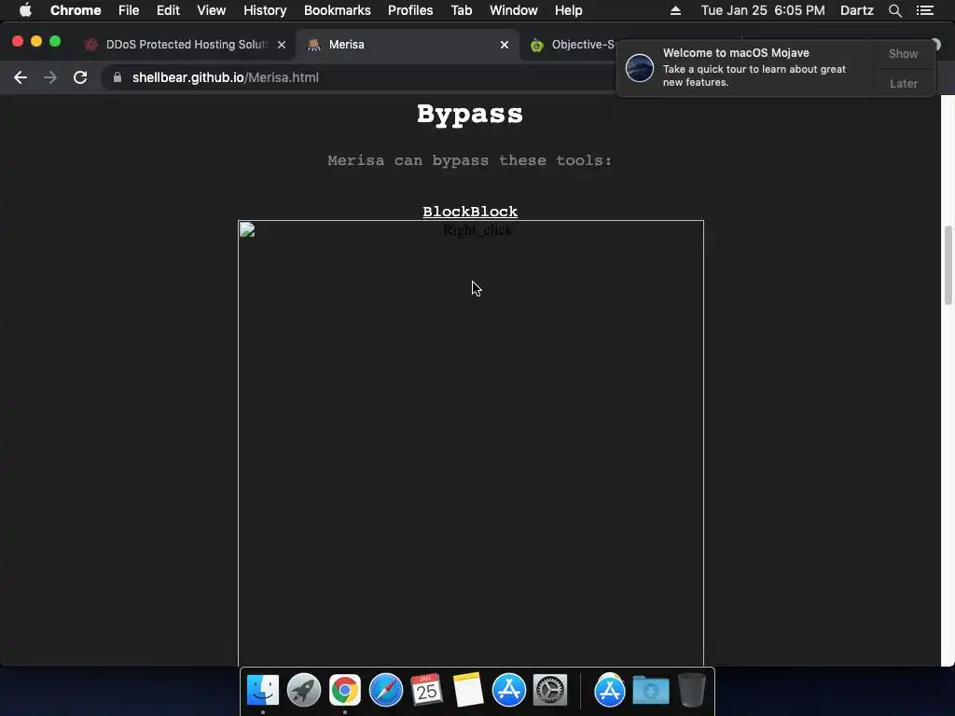Image resolution: width=955 pixels, height=716 pixels.
Task: Click the Welcome to macOS Mojave notification
Action: pyautogui.click(x=745, y=67)
